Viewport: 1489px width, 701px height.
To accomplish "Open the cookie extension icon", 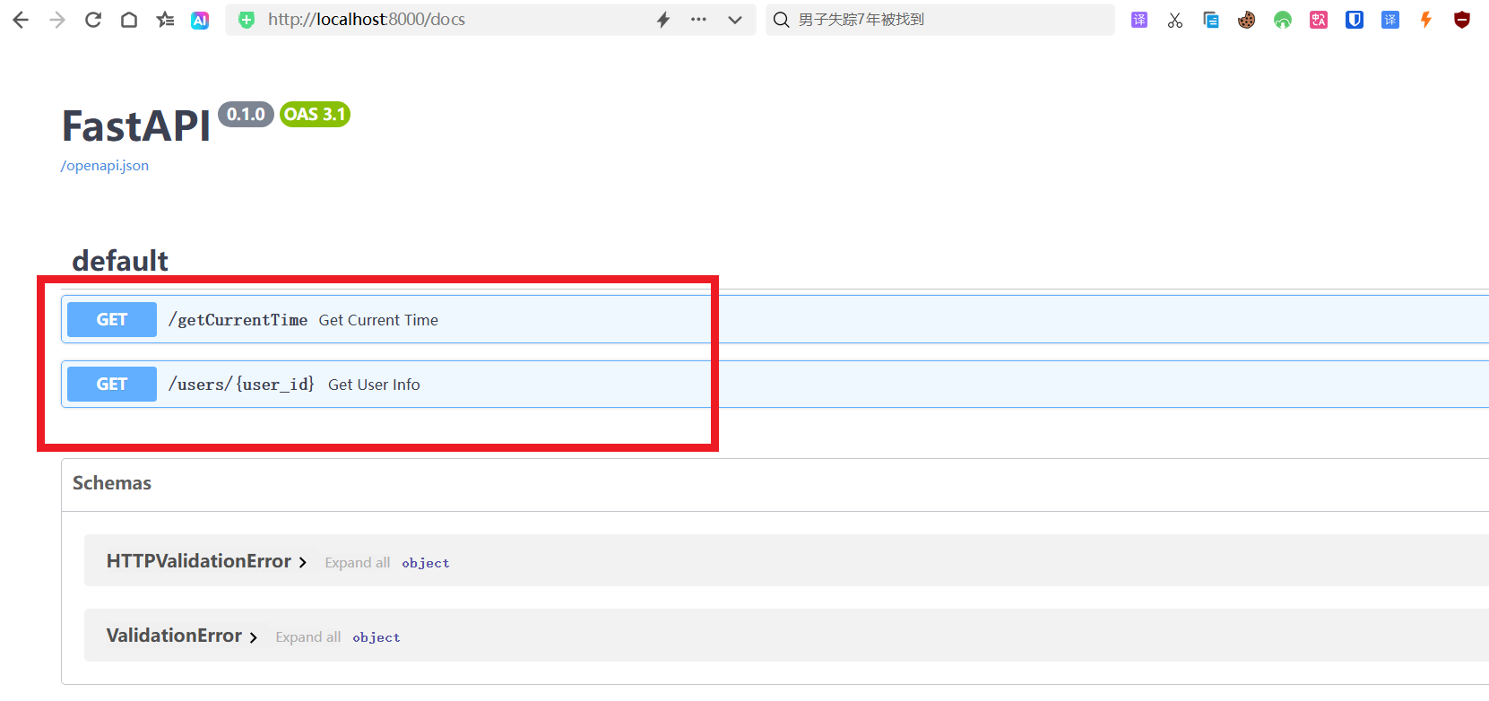I will [x=1247, y=20].
